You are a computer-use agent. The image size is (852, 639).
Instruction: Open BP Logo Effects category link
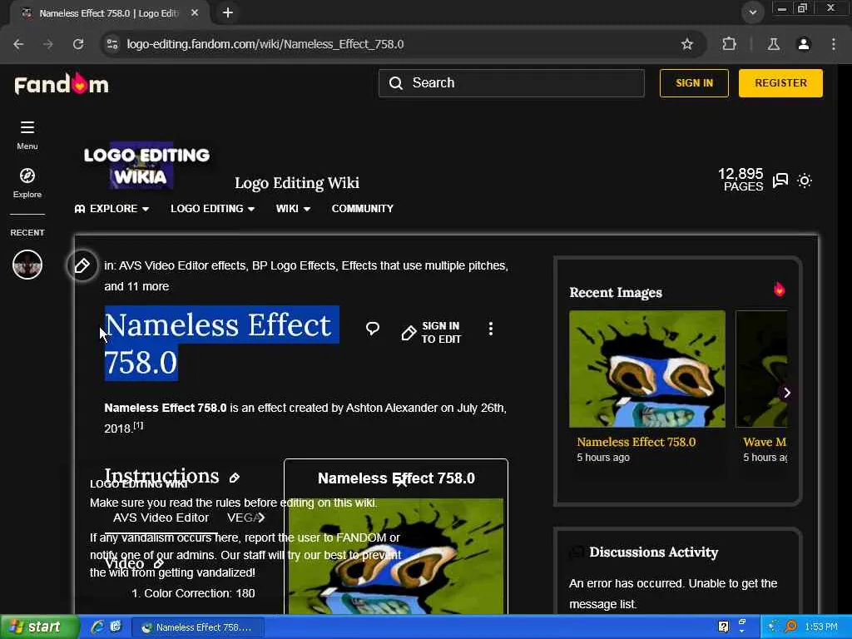coord(294,265)
